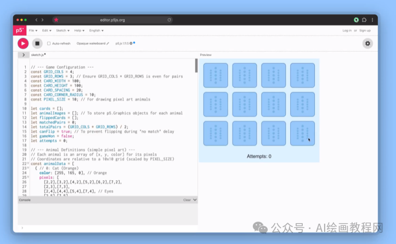Click line 8 'const PIXEL_SIZE = 10'

(x=55, y=99)
